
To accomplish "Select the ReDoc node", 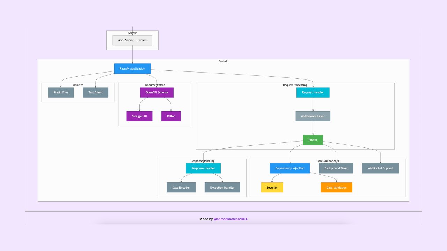I will coord(171,116).
